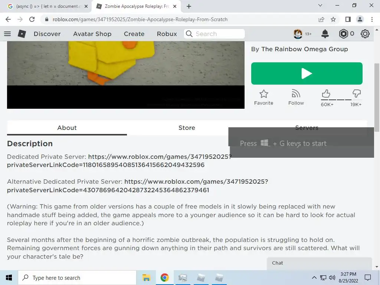Open Chrome tab search dropdown
380x285 pixels.
point(320,5)
